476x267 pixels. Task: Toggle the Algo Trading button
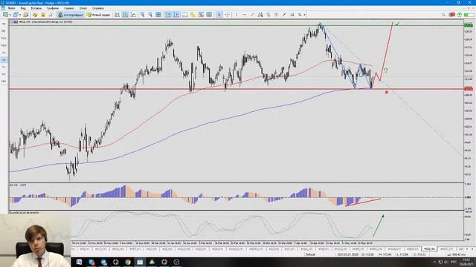point(71,15)
